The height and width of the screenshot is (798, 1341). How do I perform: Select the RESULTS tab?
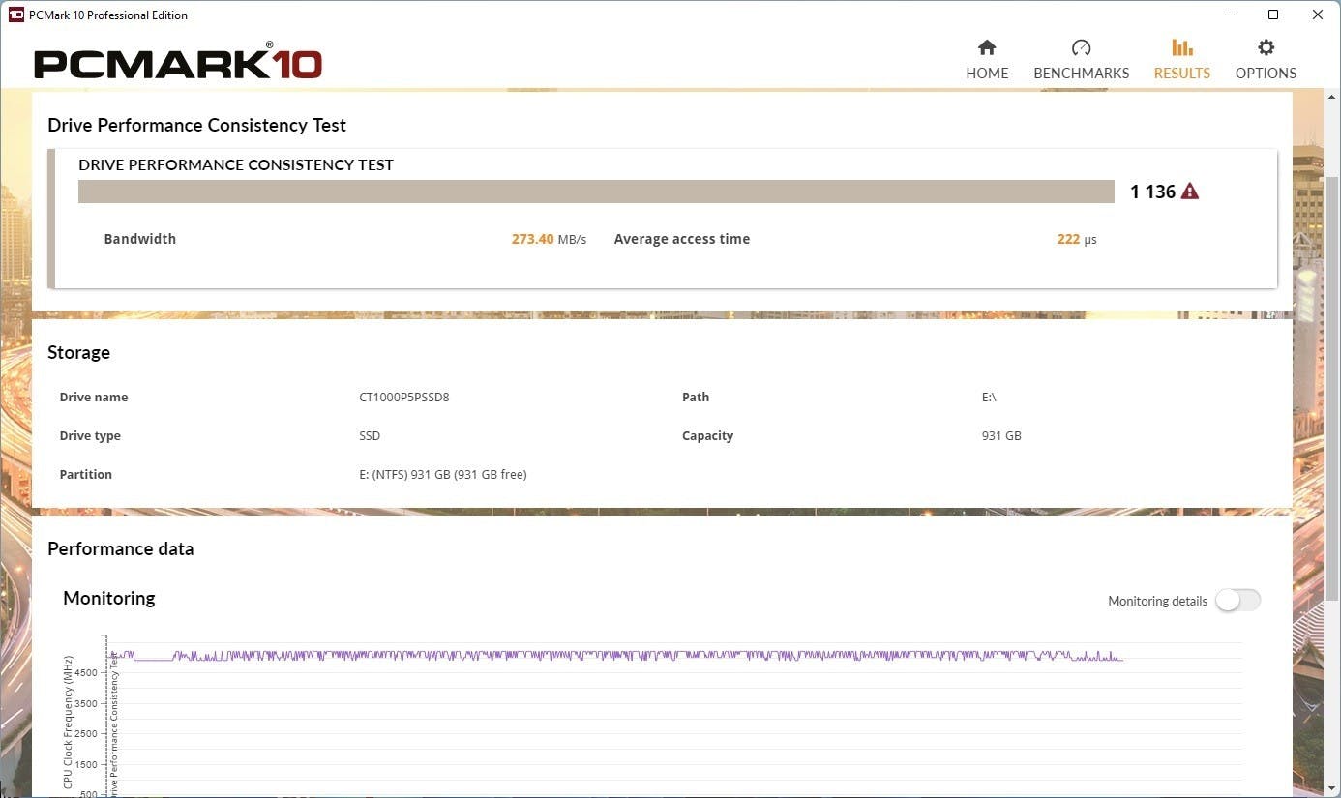(x=1182, y=60)
